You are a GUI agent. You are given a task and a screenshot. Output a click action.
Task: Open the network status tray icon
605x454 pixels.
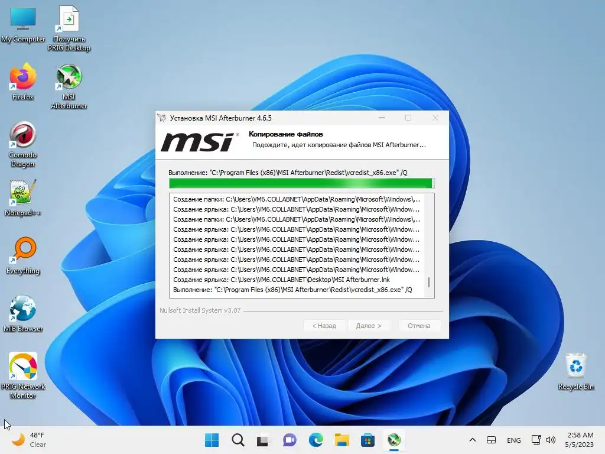click(x=536, y=440)
